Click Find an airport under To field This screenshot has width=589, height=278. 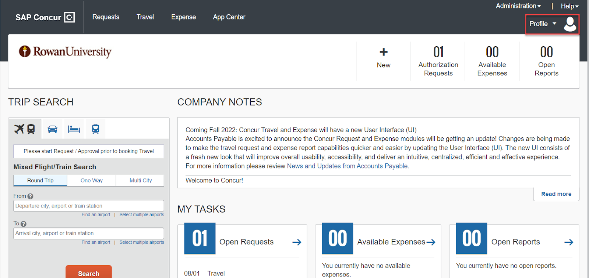coord(96,242)
